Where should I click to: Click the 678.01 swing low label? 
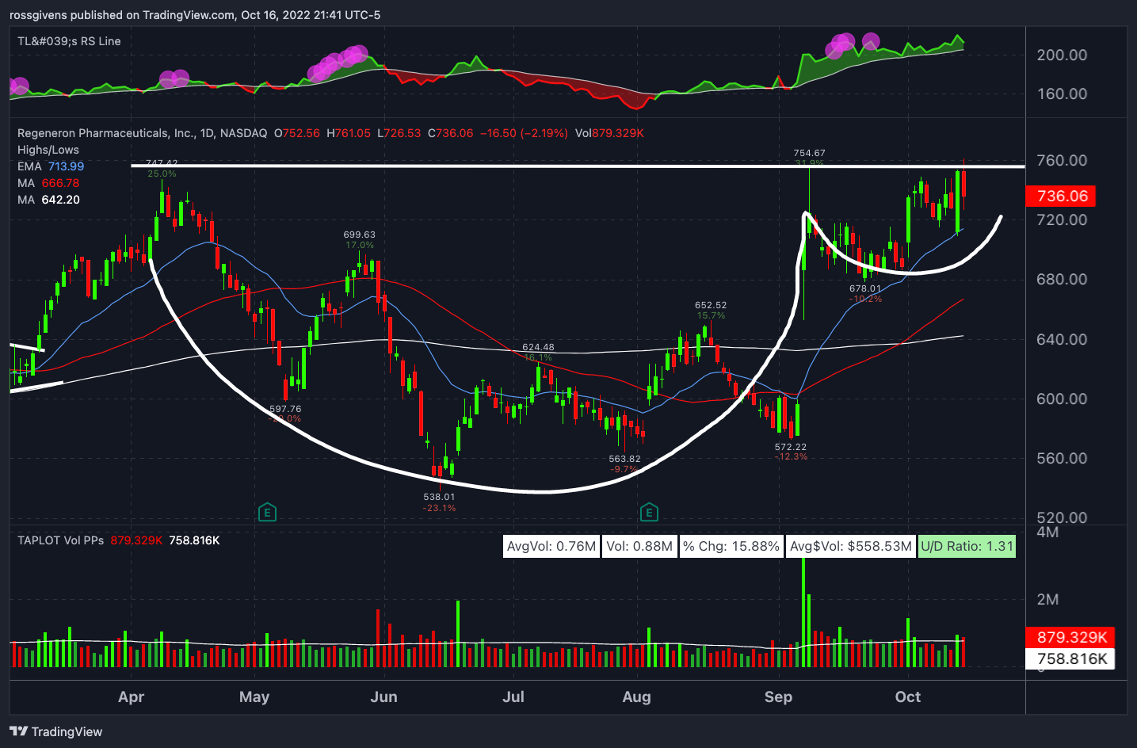click(x=865, y=288)
